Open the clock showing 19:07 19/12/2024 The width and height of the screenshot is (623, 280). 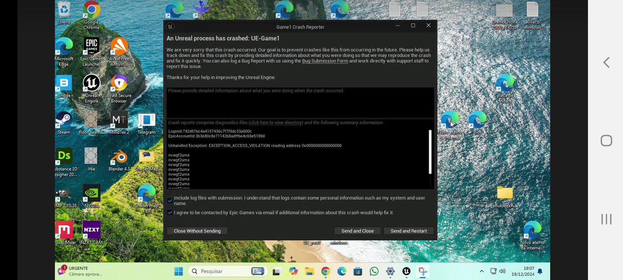click(x=523, y=271)
